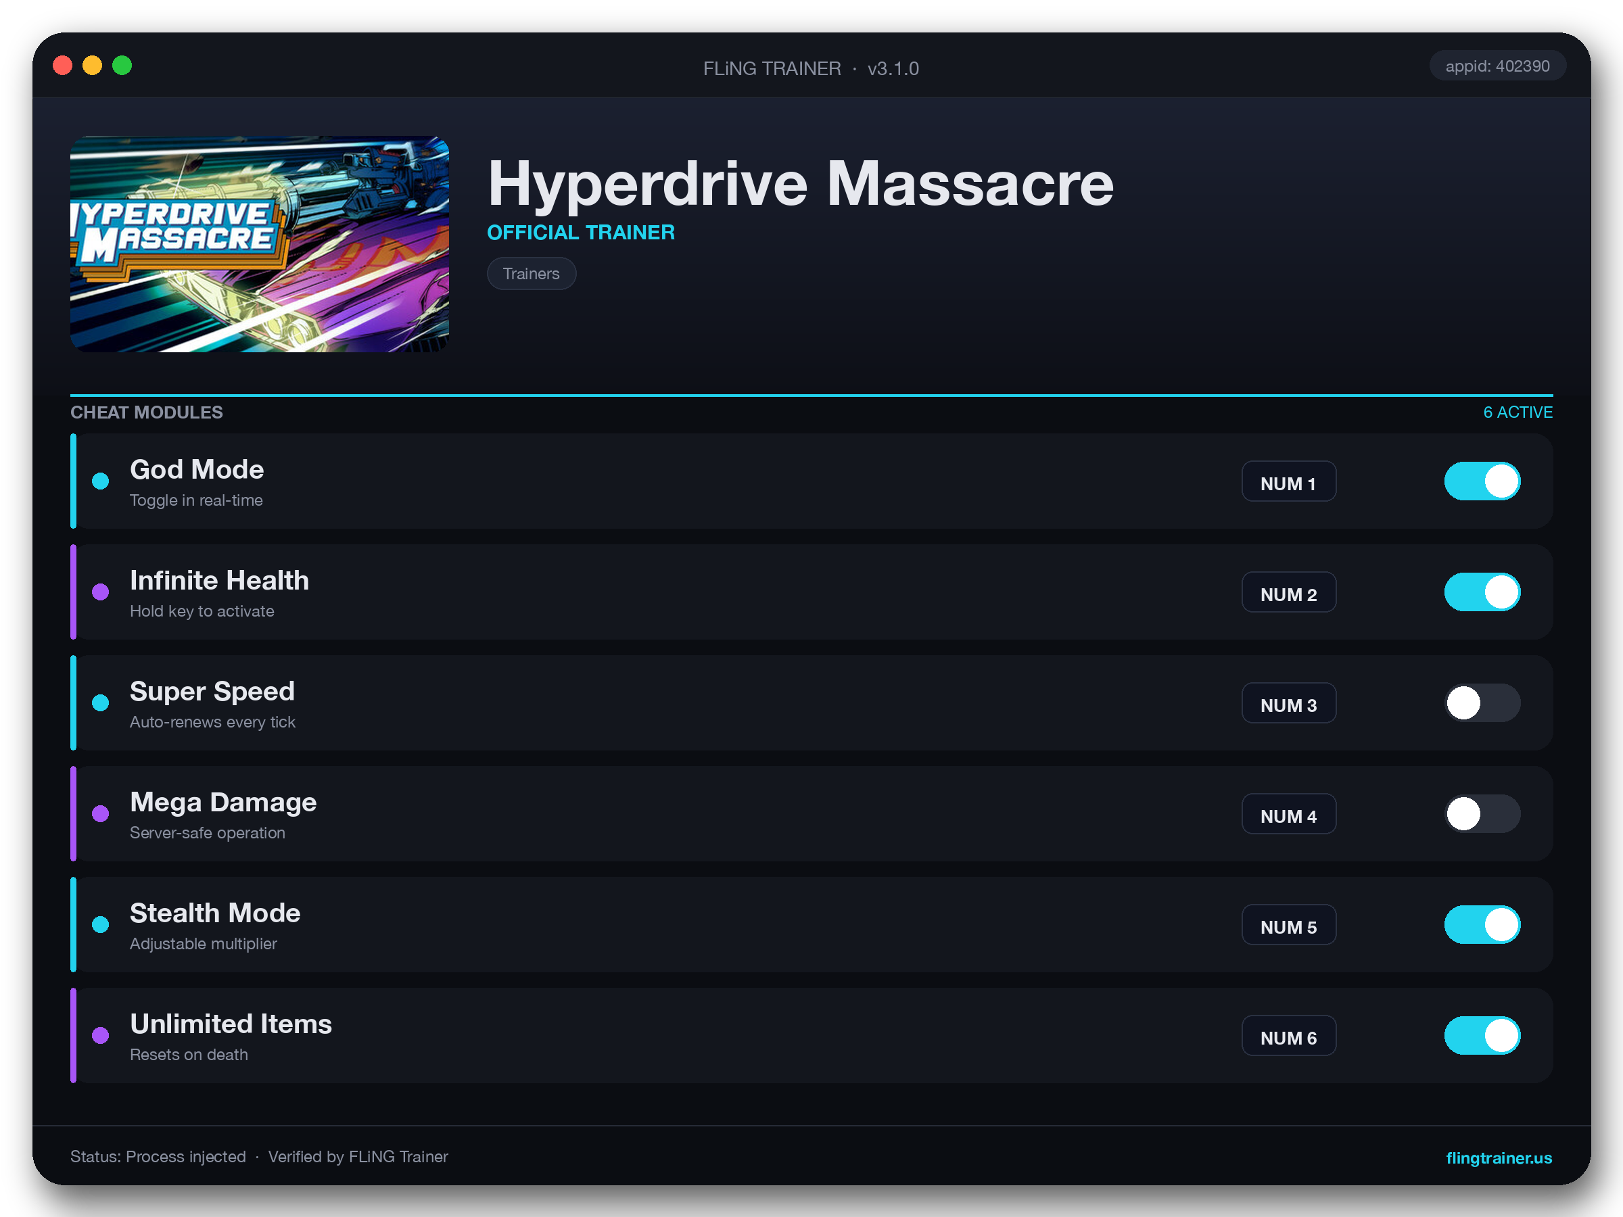
Task: Disable the Infinite Health switch
Action: point(1482,592)
